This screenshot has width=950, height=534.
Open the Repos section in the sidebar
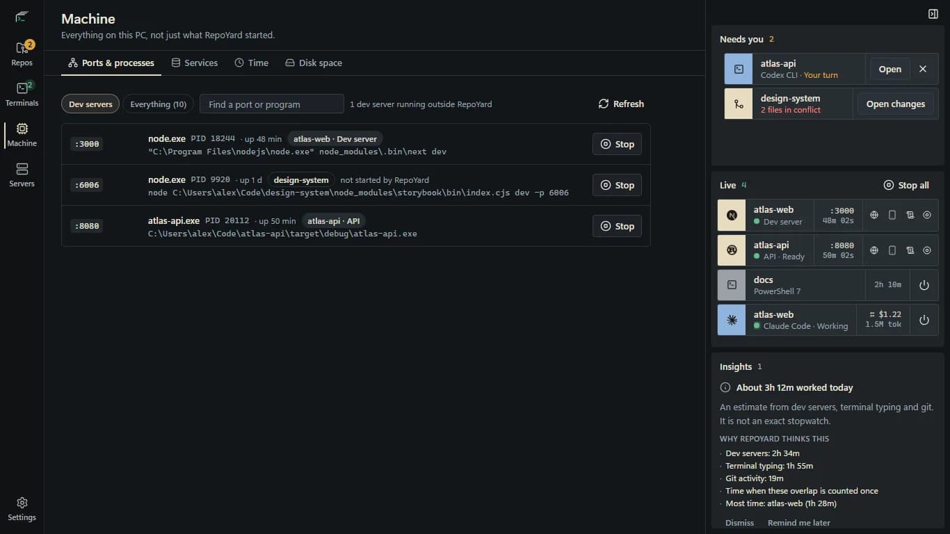pos(22,54)
